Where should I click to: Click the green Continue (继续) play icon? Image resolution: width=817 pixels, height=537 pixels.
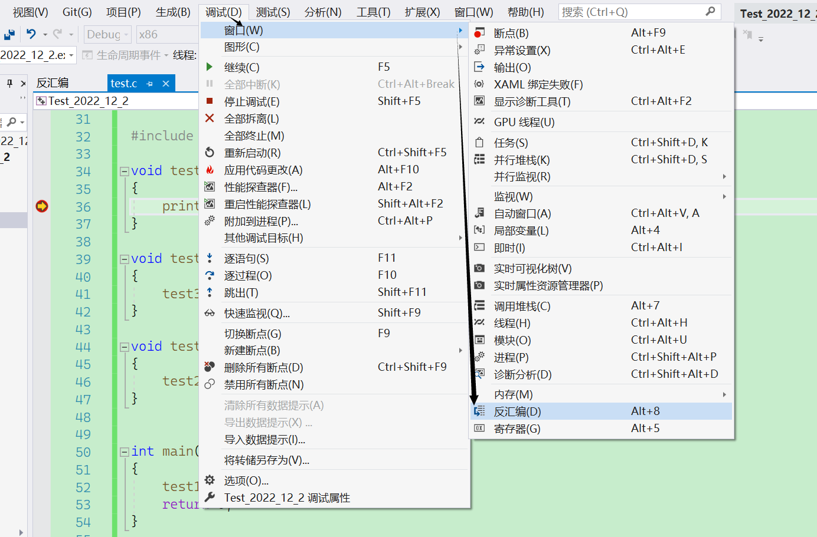point(210,67)
